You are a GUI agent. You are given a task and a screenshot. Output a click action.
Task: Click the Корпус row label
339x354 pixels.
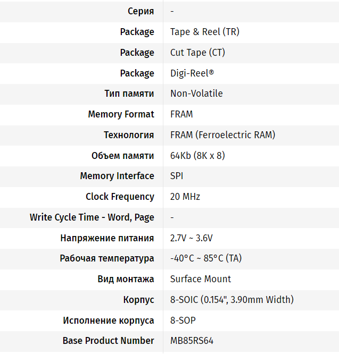pos(138,300)
